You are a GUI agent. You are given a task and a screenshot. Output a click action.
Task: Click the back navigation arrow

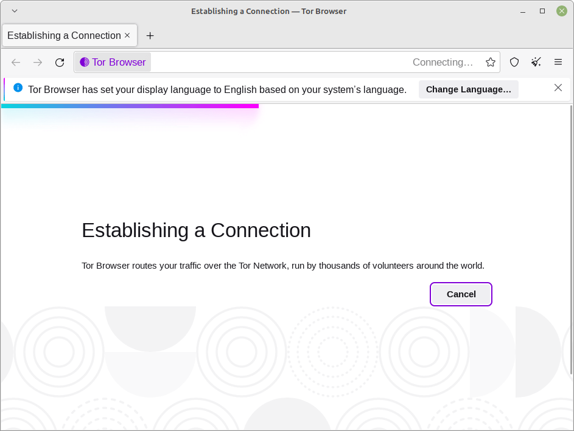(16, 62)
